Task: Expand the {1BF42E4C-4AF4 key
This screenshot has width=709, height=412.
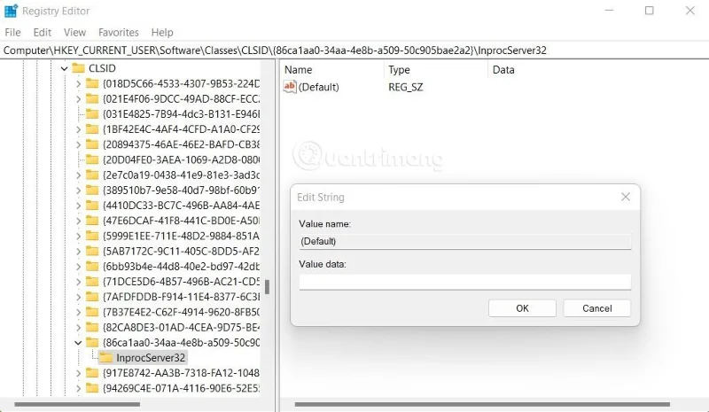Action: point(78,129)
